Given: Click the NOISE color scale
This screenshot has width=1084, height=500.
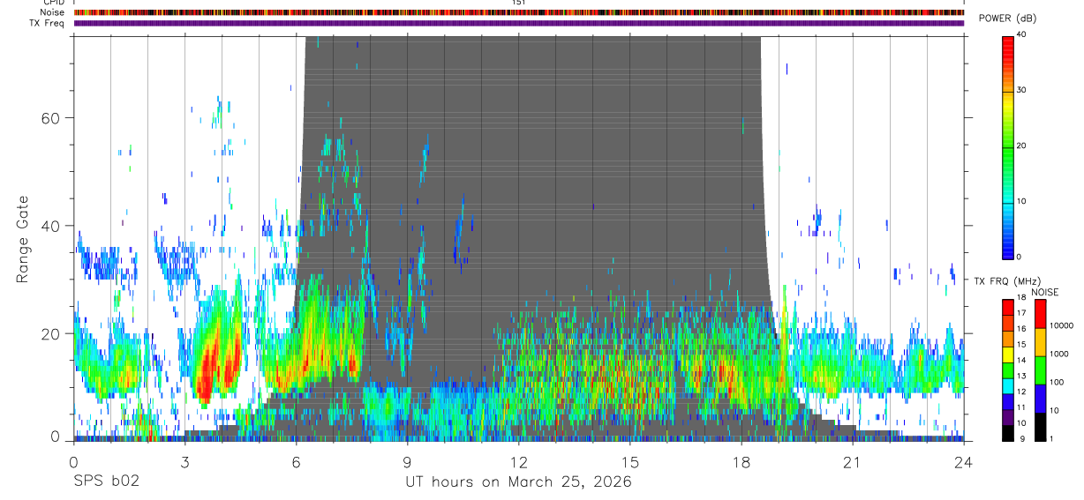Looking at the screenshot, I should (x=1041, y=370).
